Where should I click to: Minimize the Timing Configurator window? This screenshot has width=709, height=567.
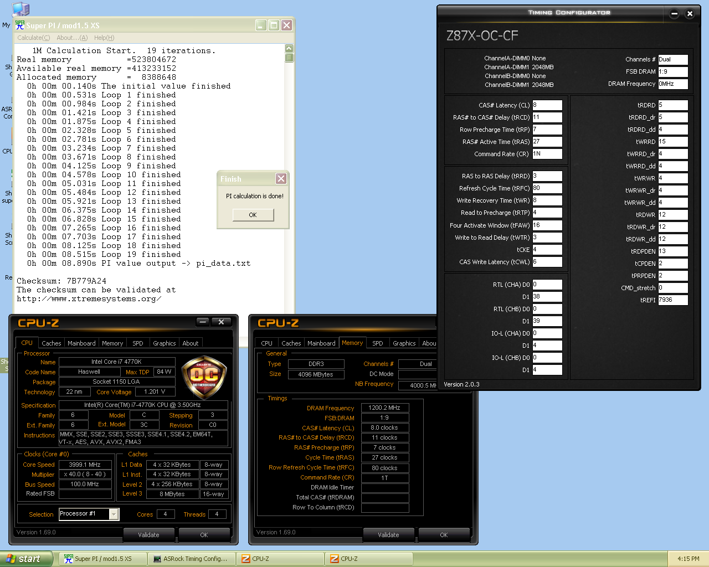point(674,14)
